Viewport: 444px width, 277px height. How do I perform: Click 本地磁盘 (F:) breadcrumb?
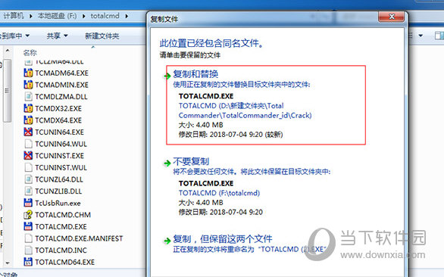coord(57,16)
